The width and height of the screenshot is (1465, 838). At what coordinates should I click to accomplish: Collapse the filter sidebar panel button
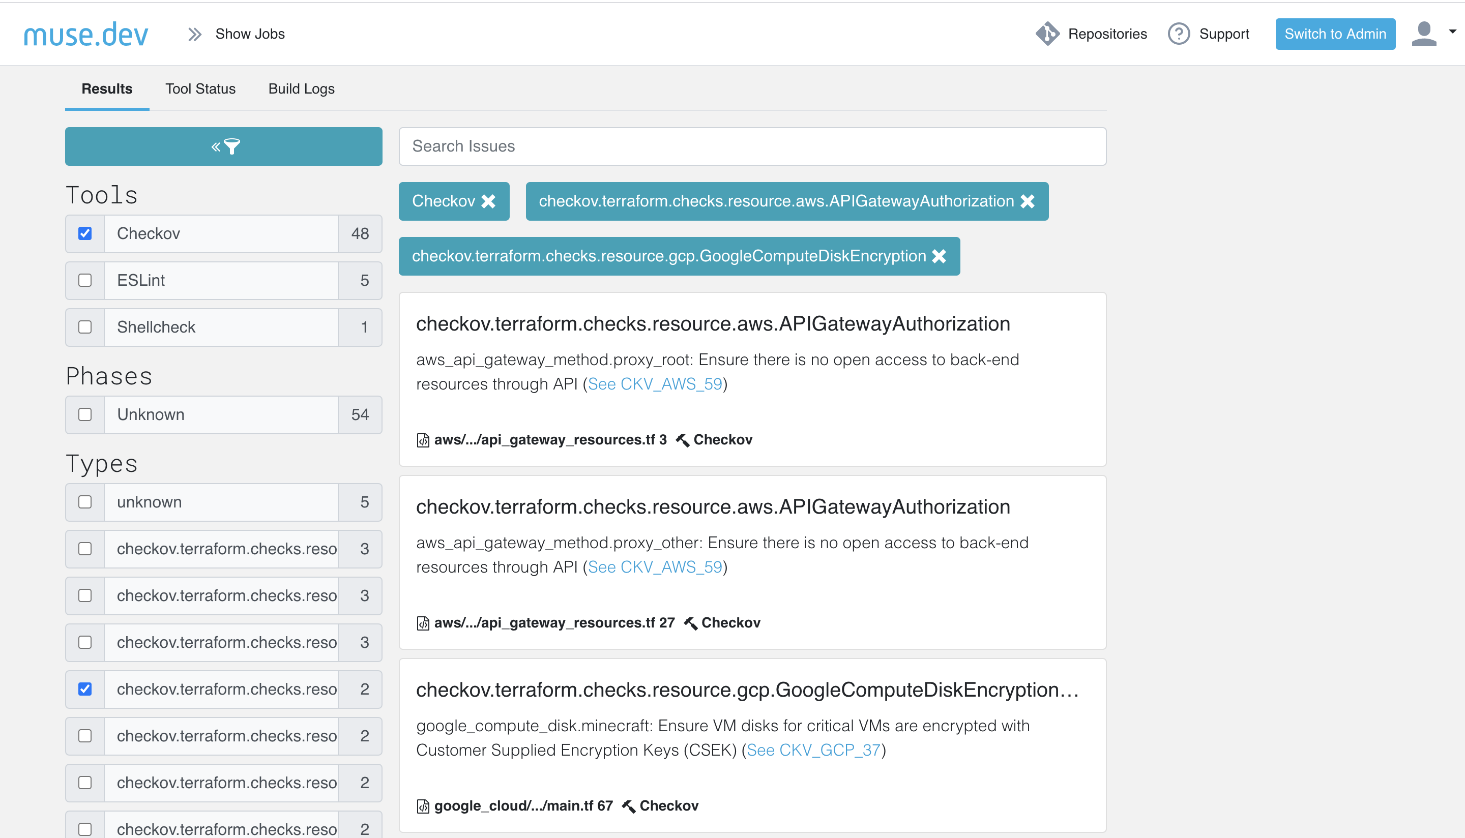pos(223,147)
